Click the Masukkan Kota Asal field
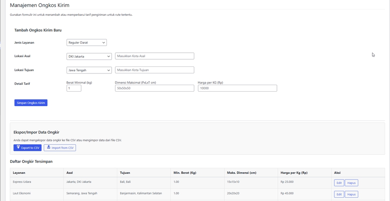This screenshot has width=390, height=201. [x=154, y=56]
